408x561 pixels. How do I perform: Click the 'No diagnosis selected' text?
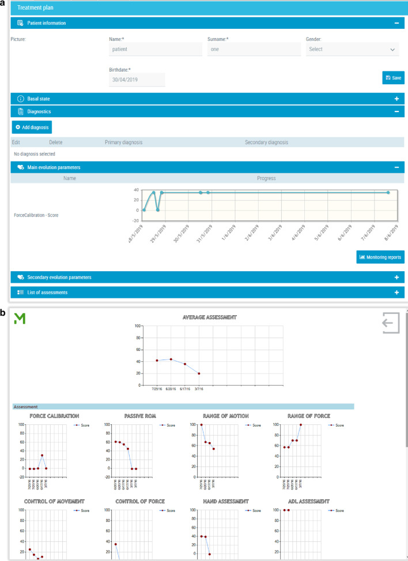coord(35,154)
